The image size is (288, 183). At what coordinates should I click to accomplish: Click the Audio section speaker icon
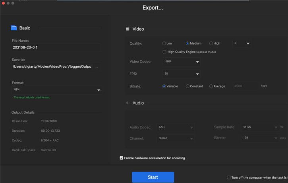(x=128, y=103)
